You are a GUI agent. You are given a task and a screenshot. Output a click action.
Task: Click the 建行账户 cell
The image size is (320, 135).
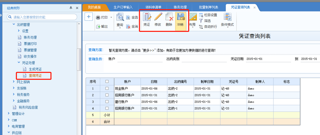click(127, 102)
